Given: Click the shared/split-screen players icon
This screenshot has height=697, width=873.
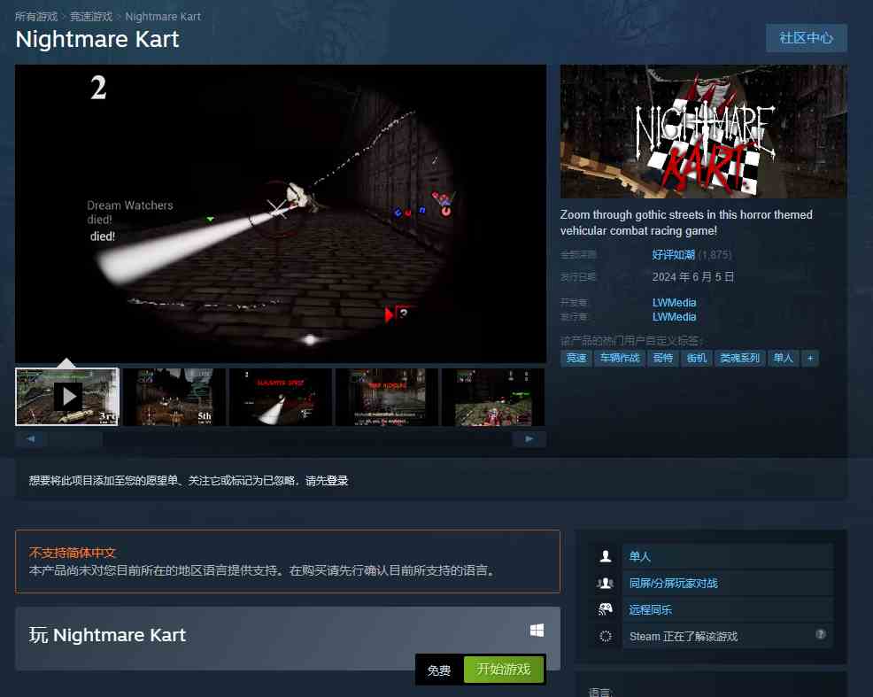Looking at the screenshot, I should pyautogui.click(x=606, y=583).
